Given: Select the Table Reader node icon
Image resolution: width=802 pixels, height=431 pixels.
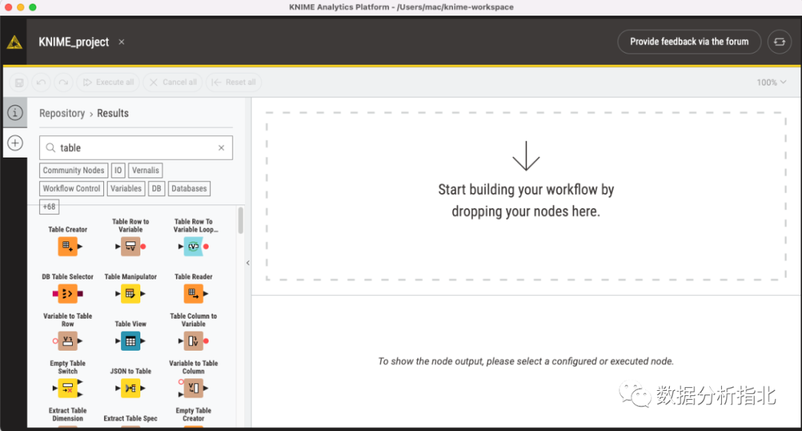Looking at the screenshot, I should tap(193, 294).
